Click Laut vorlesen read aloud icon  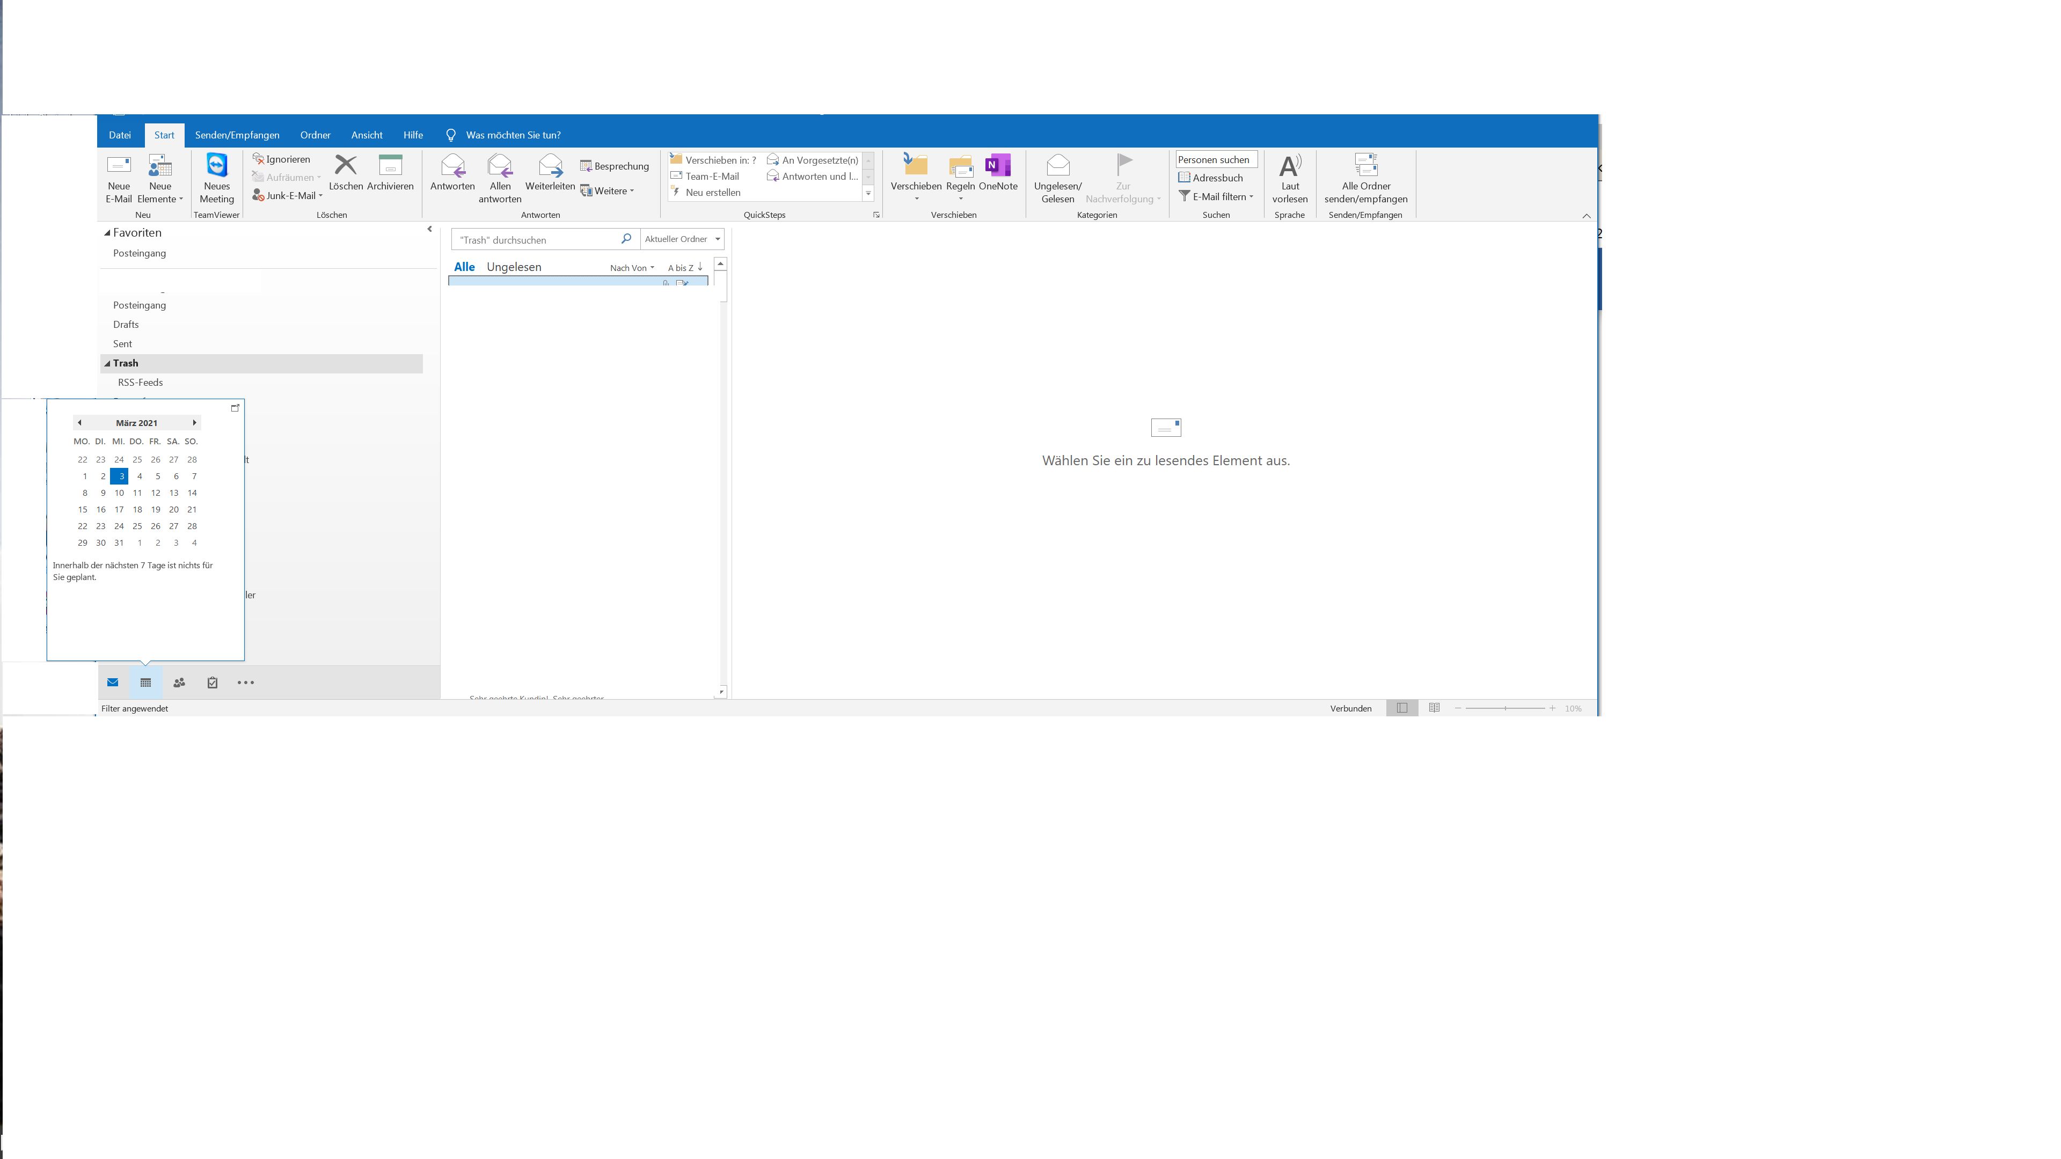pos(1290,166)
